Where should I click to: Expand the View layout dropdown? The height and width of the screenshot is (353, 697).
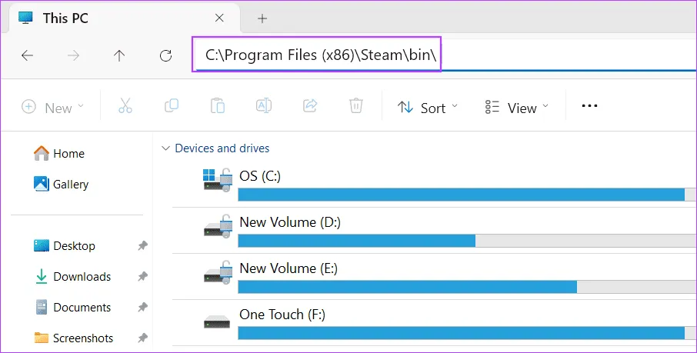point(517,108)
